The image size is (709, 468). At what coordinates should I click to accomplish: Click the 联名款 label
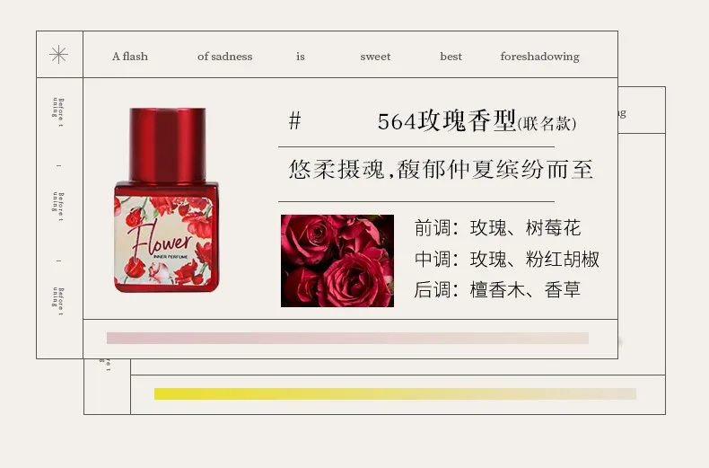tap(547, 124)
